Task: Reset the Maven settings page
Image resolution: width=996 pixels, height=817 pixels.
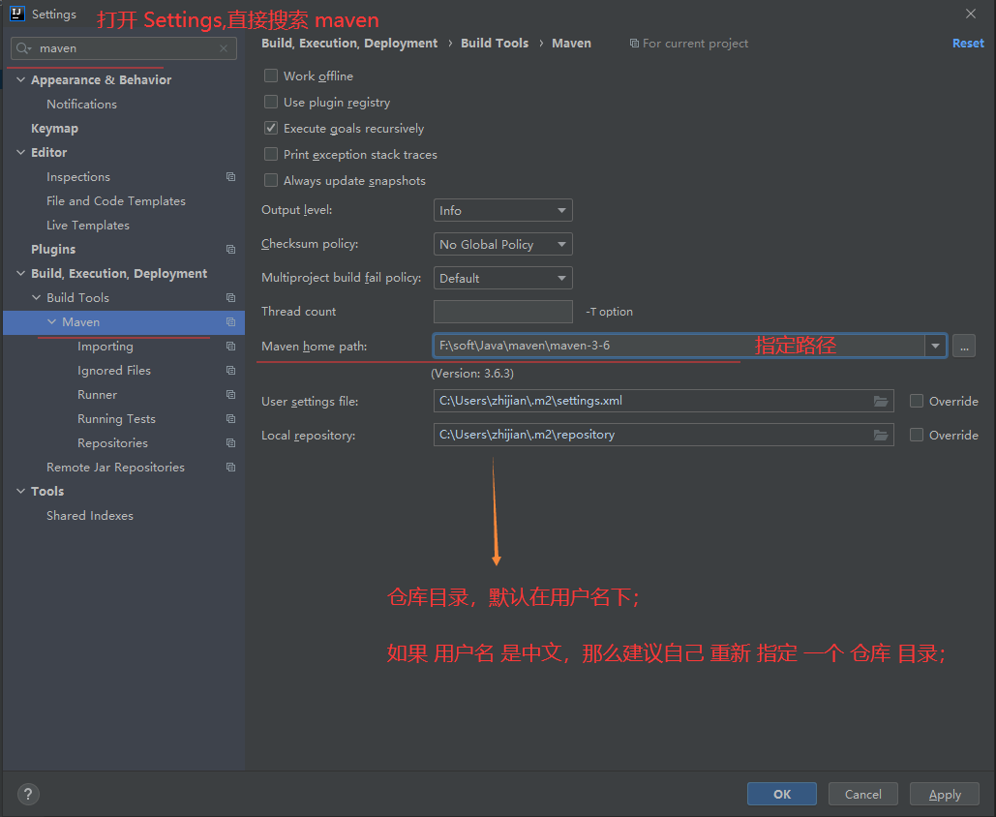Action: (x=968, y=44)
